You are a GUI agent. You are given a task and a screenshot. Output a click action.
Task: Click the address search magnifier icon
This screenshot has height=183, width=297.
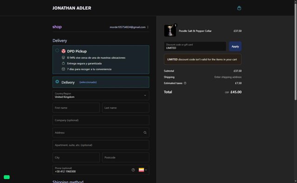pyautogui.click(x=145, y=133)
